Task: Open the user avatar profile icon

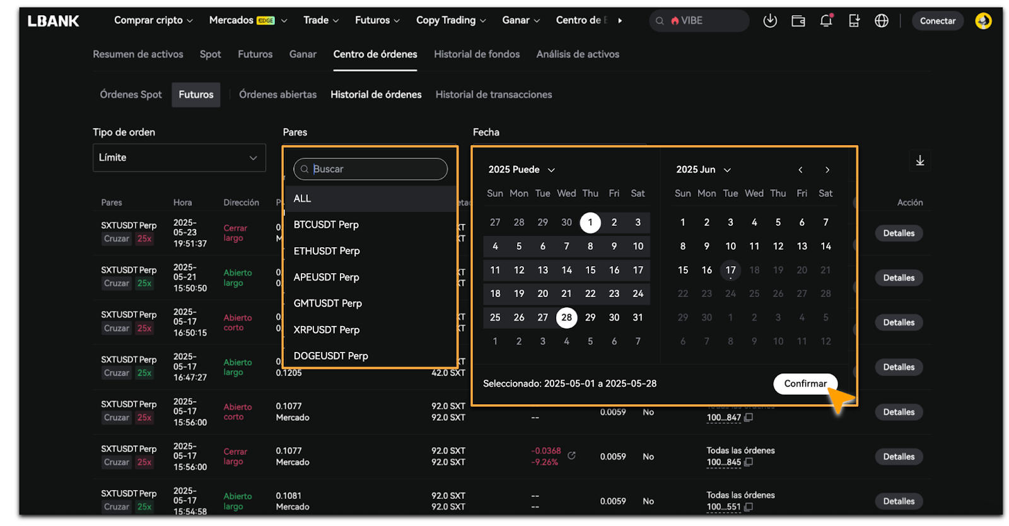Action: (983, 21)
